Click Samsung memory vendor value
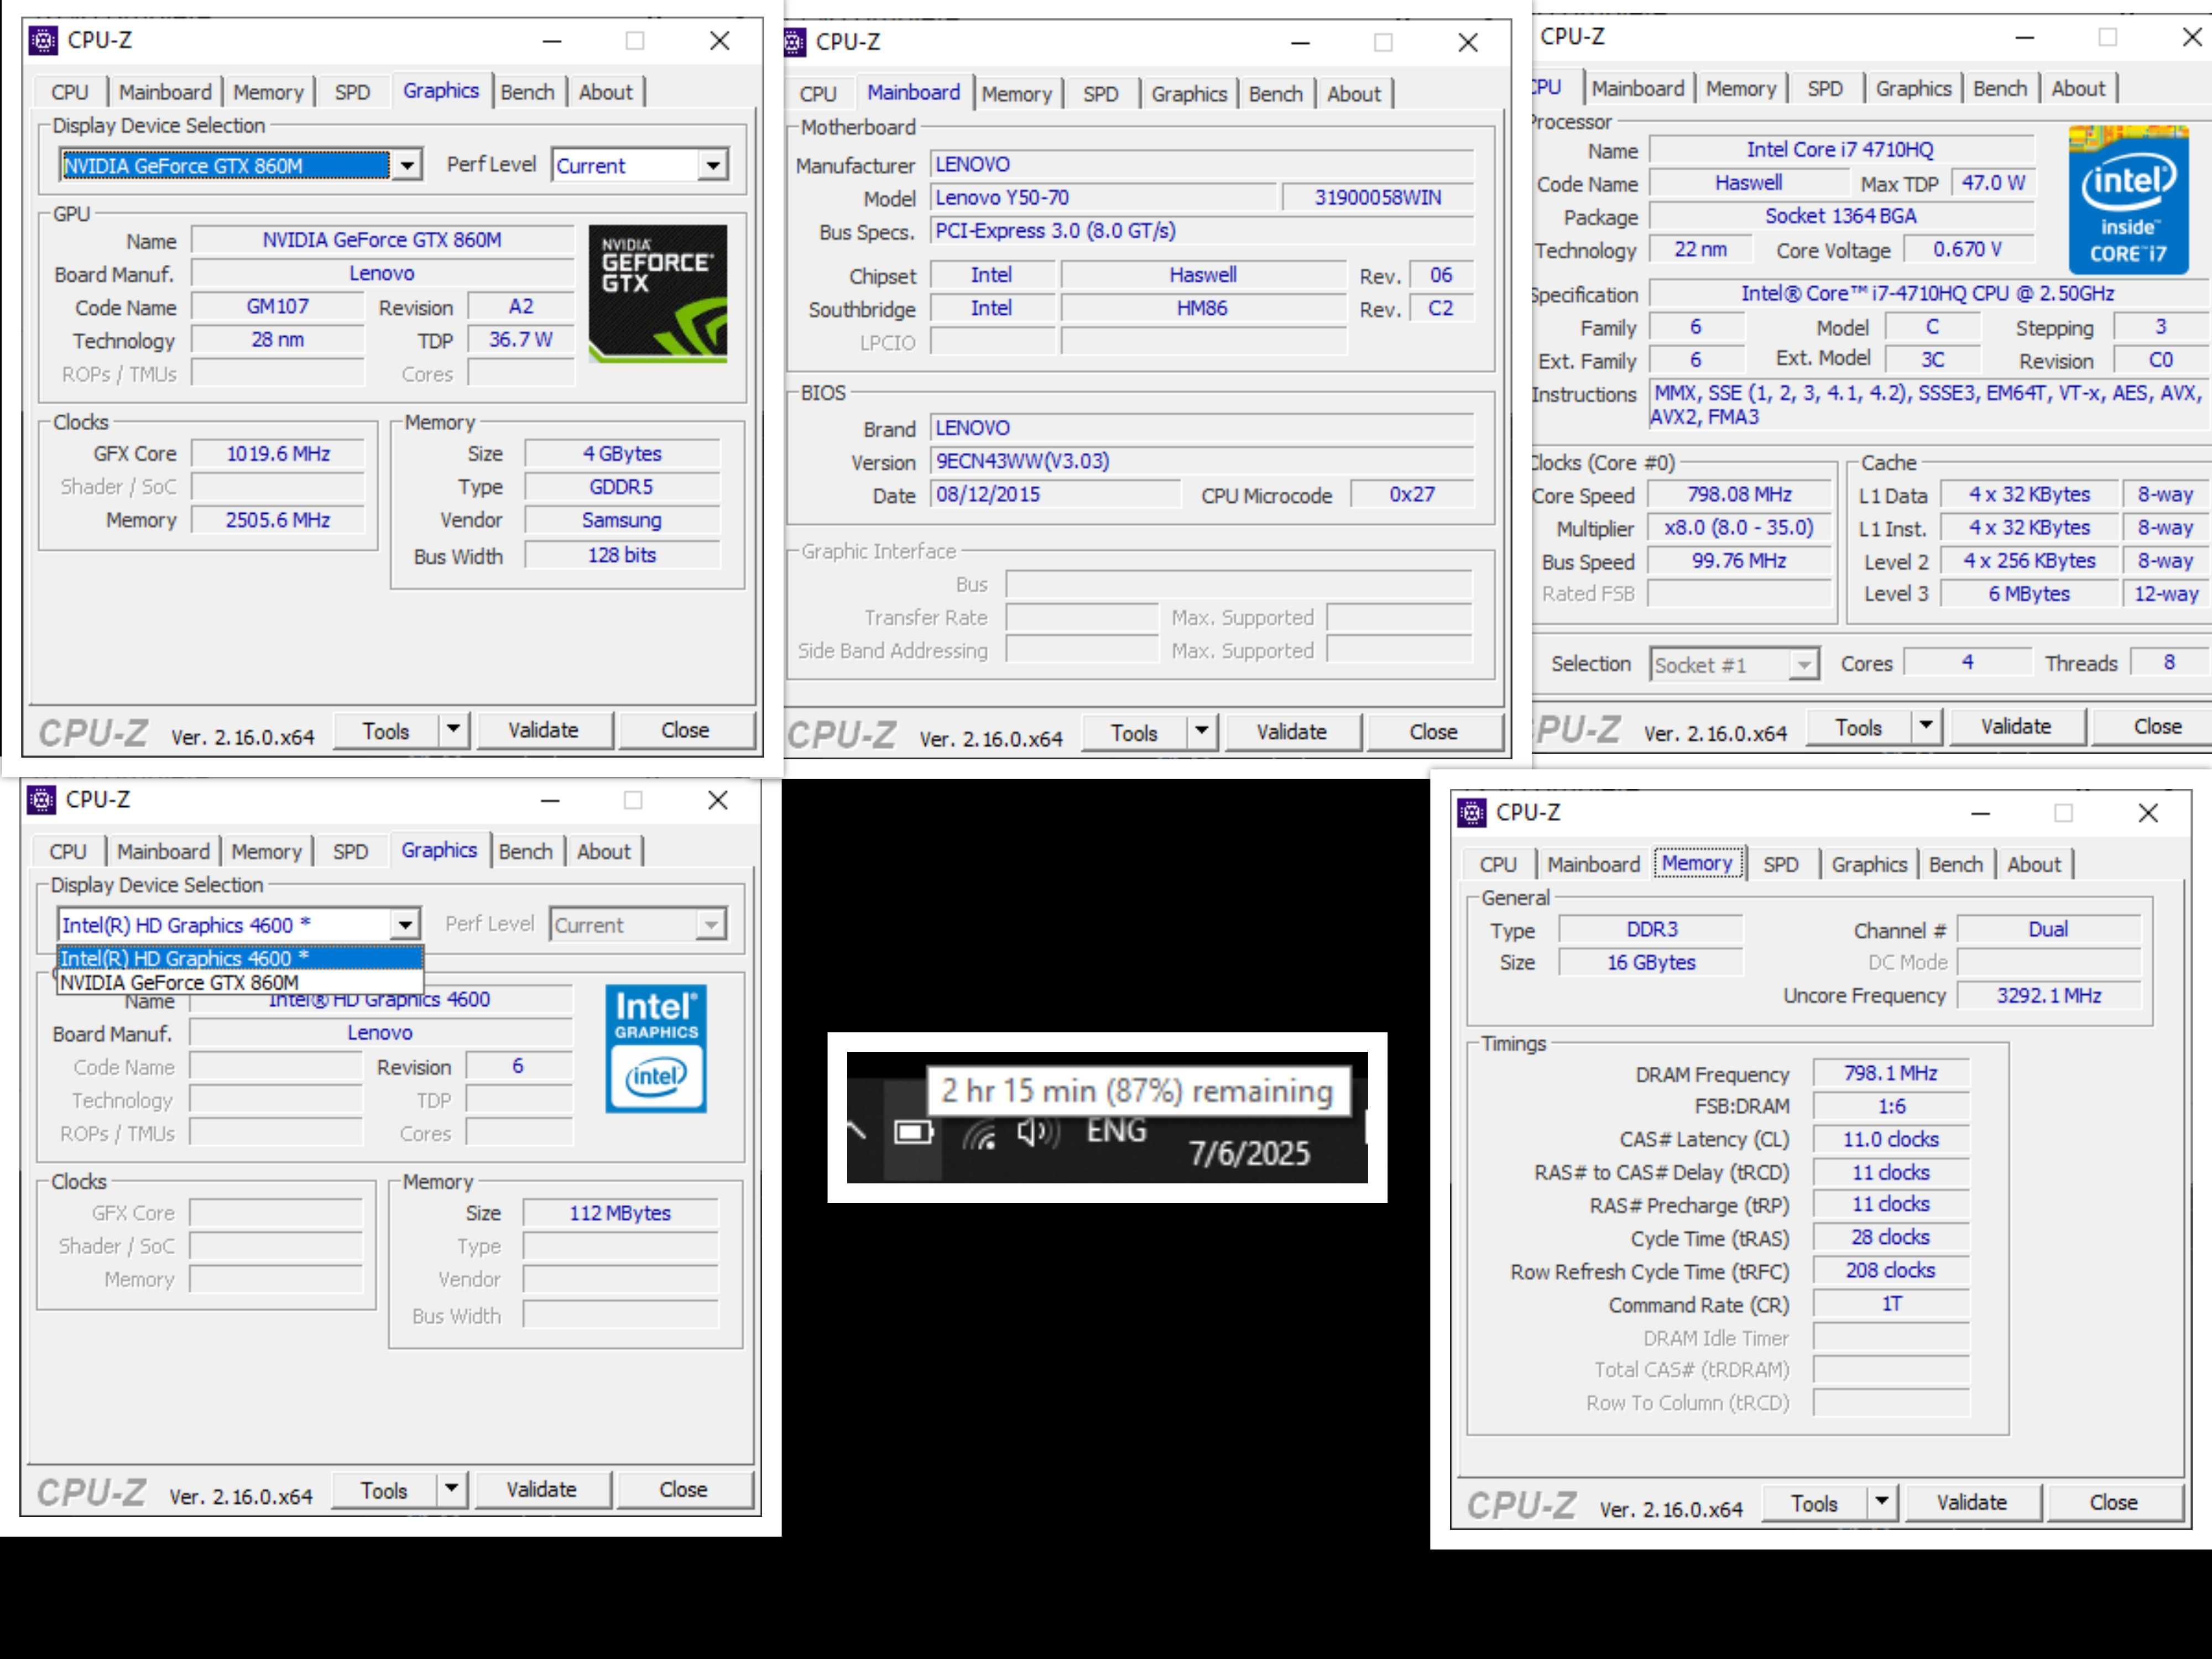This screenshot has width=2212, height=1659. [x=621, y=520]
